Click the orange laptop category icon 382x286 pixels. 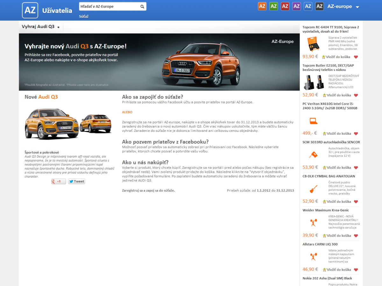click(314, 121)
